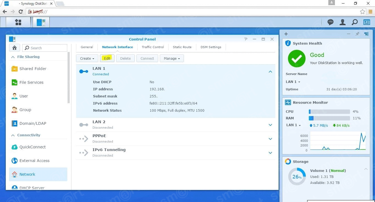375x202 pixels.
Task: Select the Synology DiskStation browser tab
Action: coord(29,4)
